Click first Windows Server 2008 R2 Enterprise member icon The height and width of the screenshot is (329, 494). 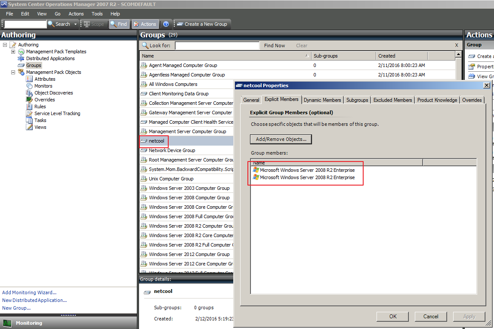coord(256,170)
